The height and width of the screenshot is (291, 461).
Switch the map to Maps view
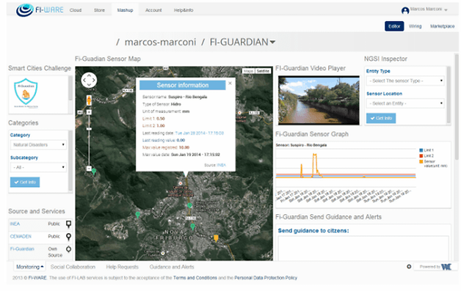[x=248, y=71]
